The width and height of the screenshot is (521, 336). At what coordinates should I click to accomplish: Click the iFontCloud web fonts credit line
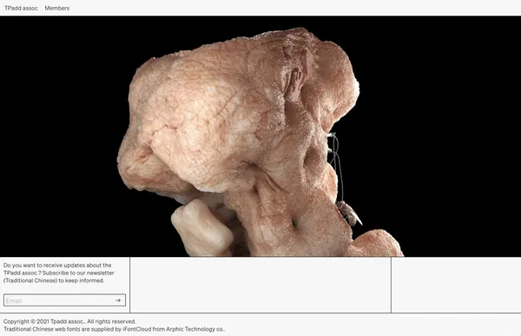pos(115,329)
